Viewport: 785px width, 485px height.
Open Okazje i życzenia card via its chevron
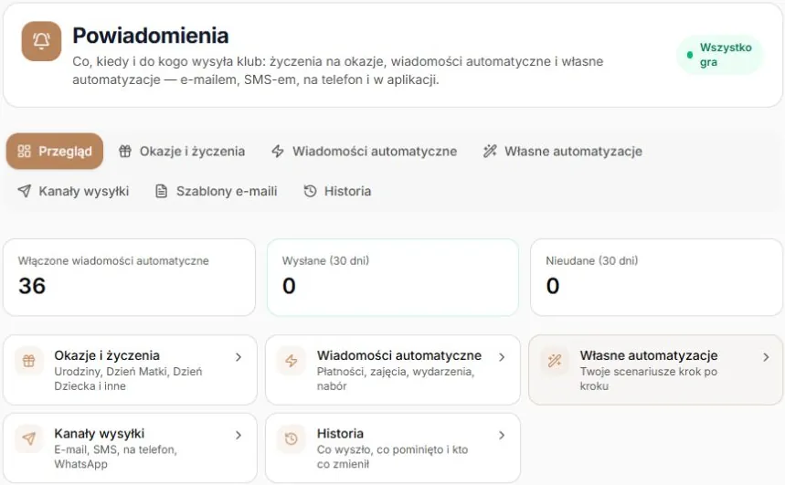click(x=239, y=357)
